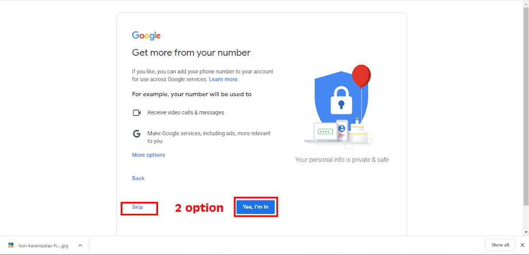The image size is (529, 255).
Task: Click the phone contact card illustration
Action: [342, 131]
